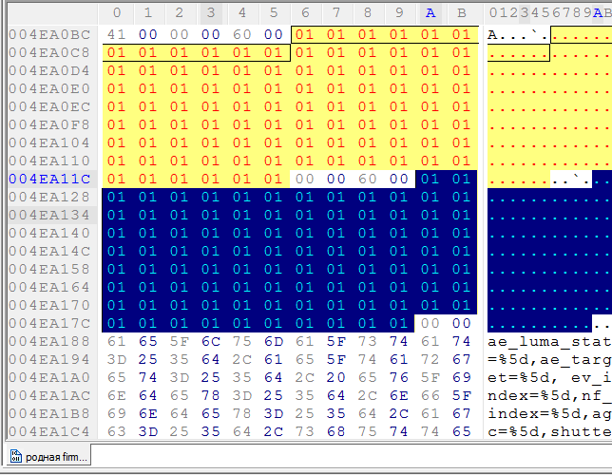Screen dimensions: 612x475
Task: Select the row offset 004EA11C
Action: 48,179
